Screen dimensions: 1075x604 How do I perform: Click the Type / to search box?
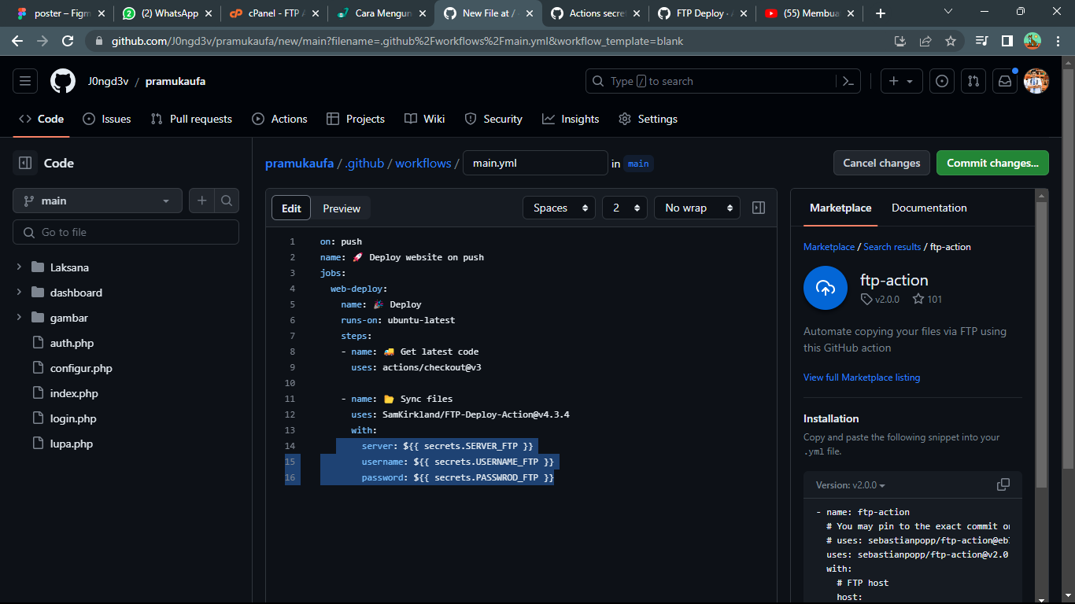(723, 81)
